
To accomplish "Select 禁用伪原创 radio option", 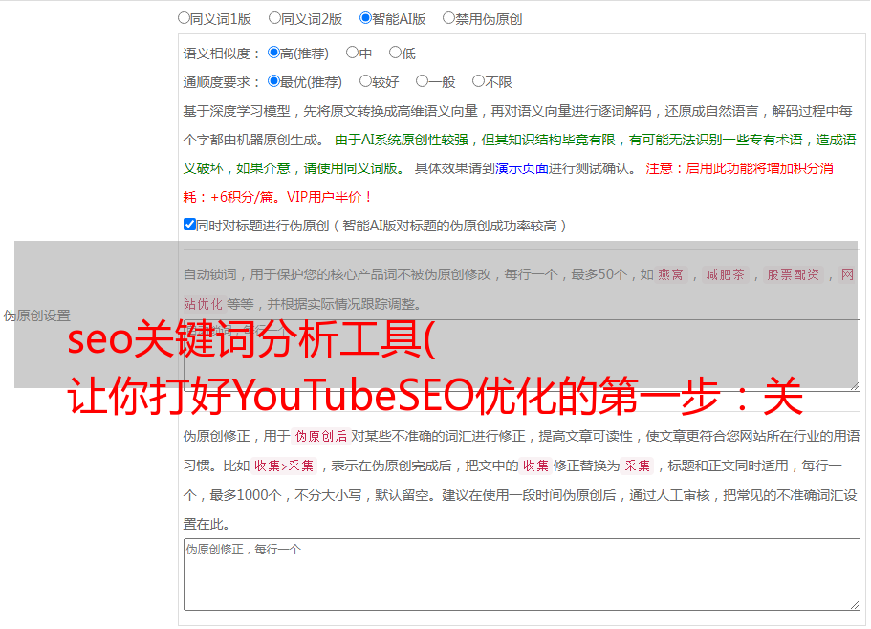I will pos(448,18).
